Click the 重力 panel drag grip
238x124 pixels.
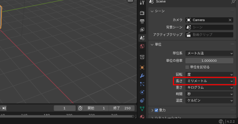point(232,110)
